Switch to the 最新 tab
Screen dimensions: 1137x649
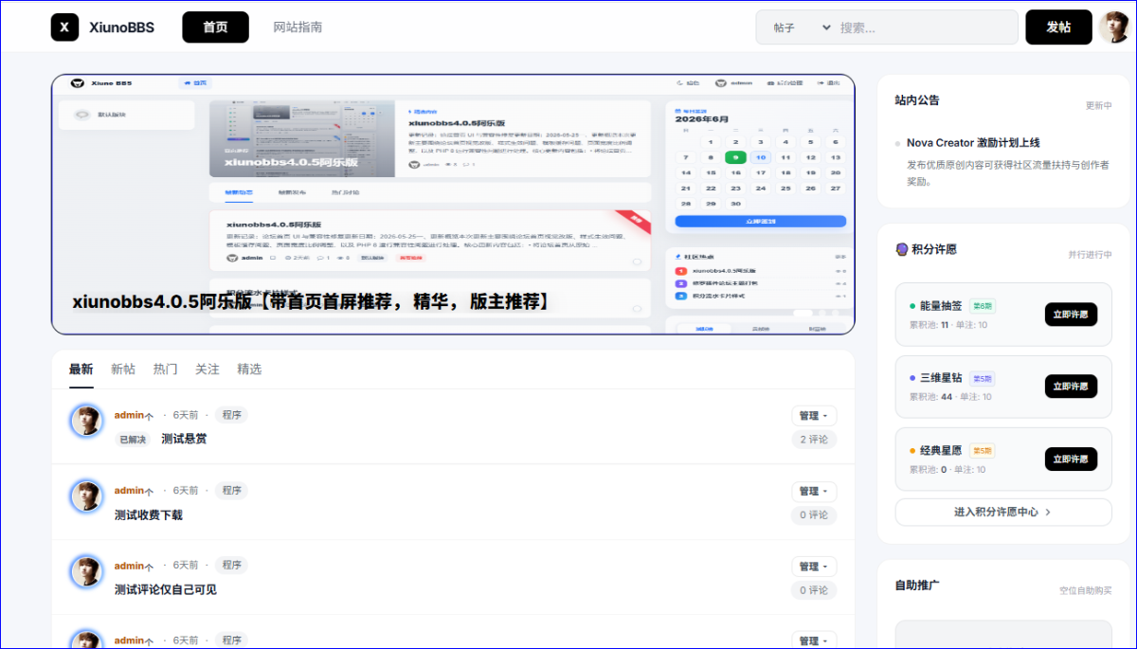coord(81,370)
